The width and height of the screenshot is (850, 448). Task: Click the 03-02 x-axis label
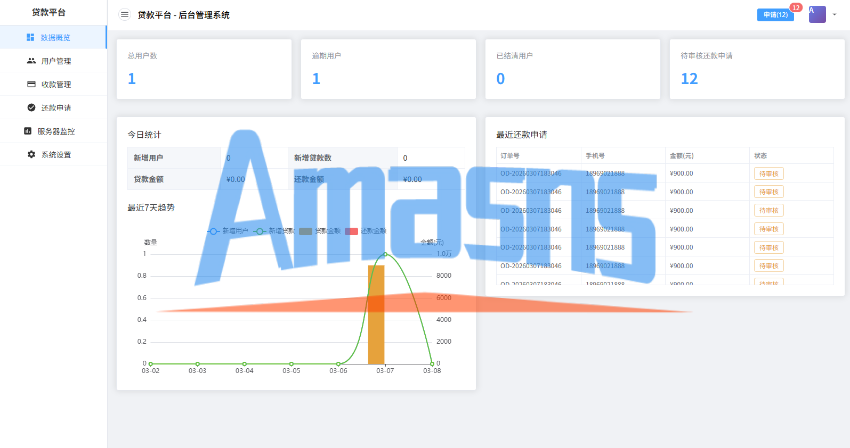tap(150, 371)
